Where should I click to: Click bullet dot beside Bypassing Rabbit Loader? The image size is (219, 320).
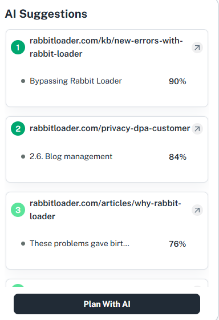(23, 81)
